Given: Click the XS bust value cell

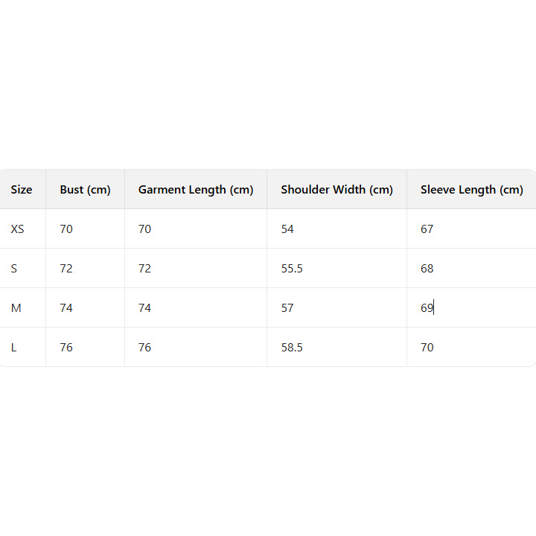Looking at the screenshot, I should point(66,229).
